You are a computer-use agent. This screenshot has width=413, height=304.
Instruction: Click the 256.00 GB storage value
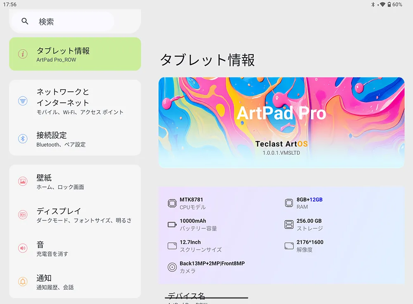pyautogui.click(x=309, y=221)
